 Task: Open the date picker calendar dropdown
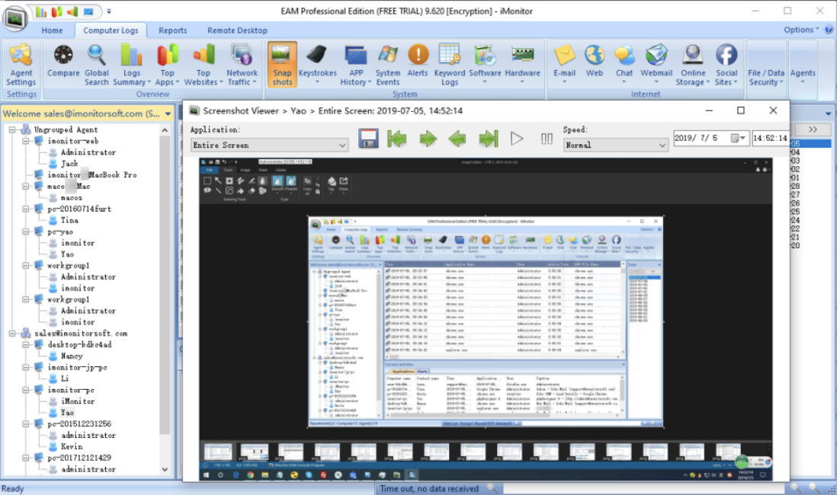point(738,138)
